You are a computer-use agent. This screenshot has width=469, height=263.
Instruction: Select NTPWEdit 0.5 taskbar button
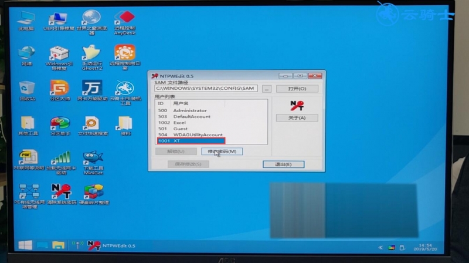(111, 245)
